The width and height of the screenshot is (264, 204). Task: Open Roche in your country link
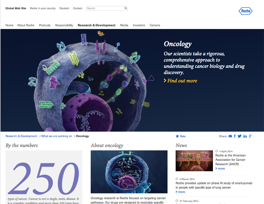pyautogui.click(x=43, y=8)
